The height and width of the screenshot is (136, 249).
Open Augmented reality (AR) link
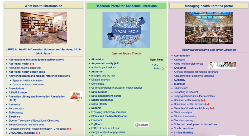(x=105, y=64)
